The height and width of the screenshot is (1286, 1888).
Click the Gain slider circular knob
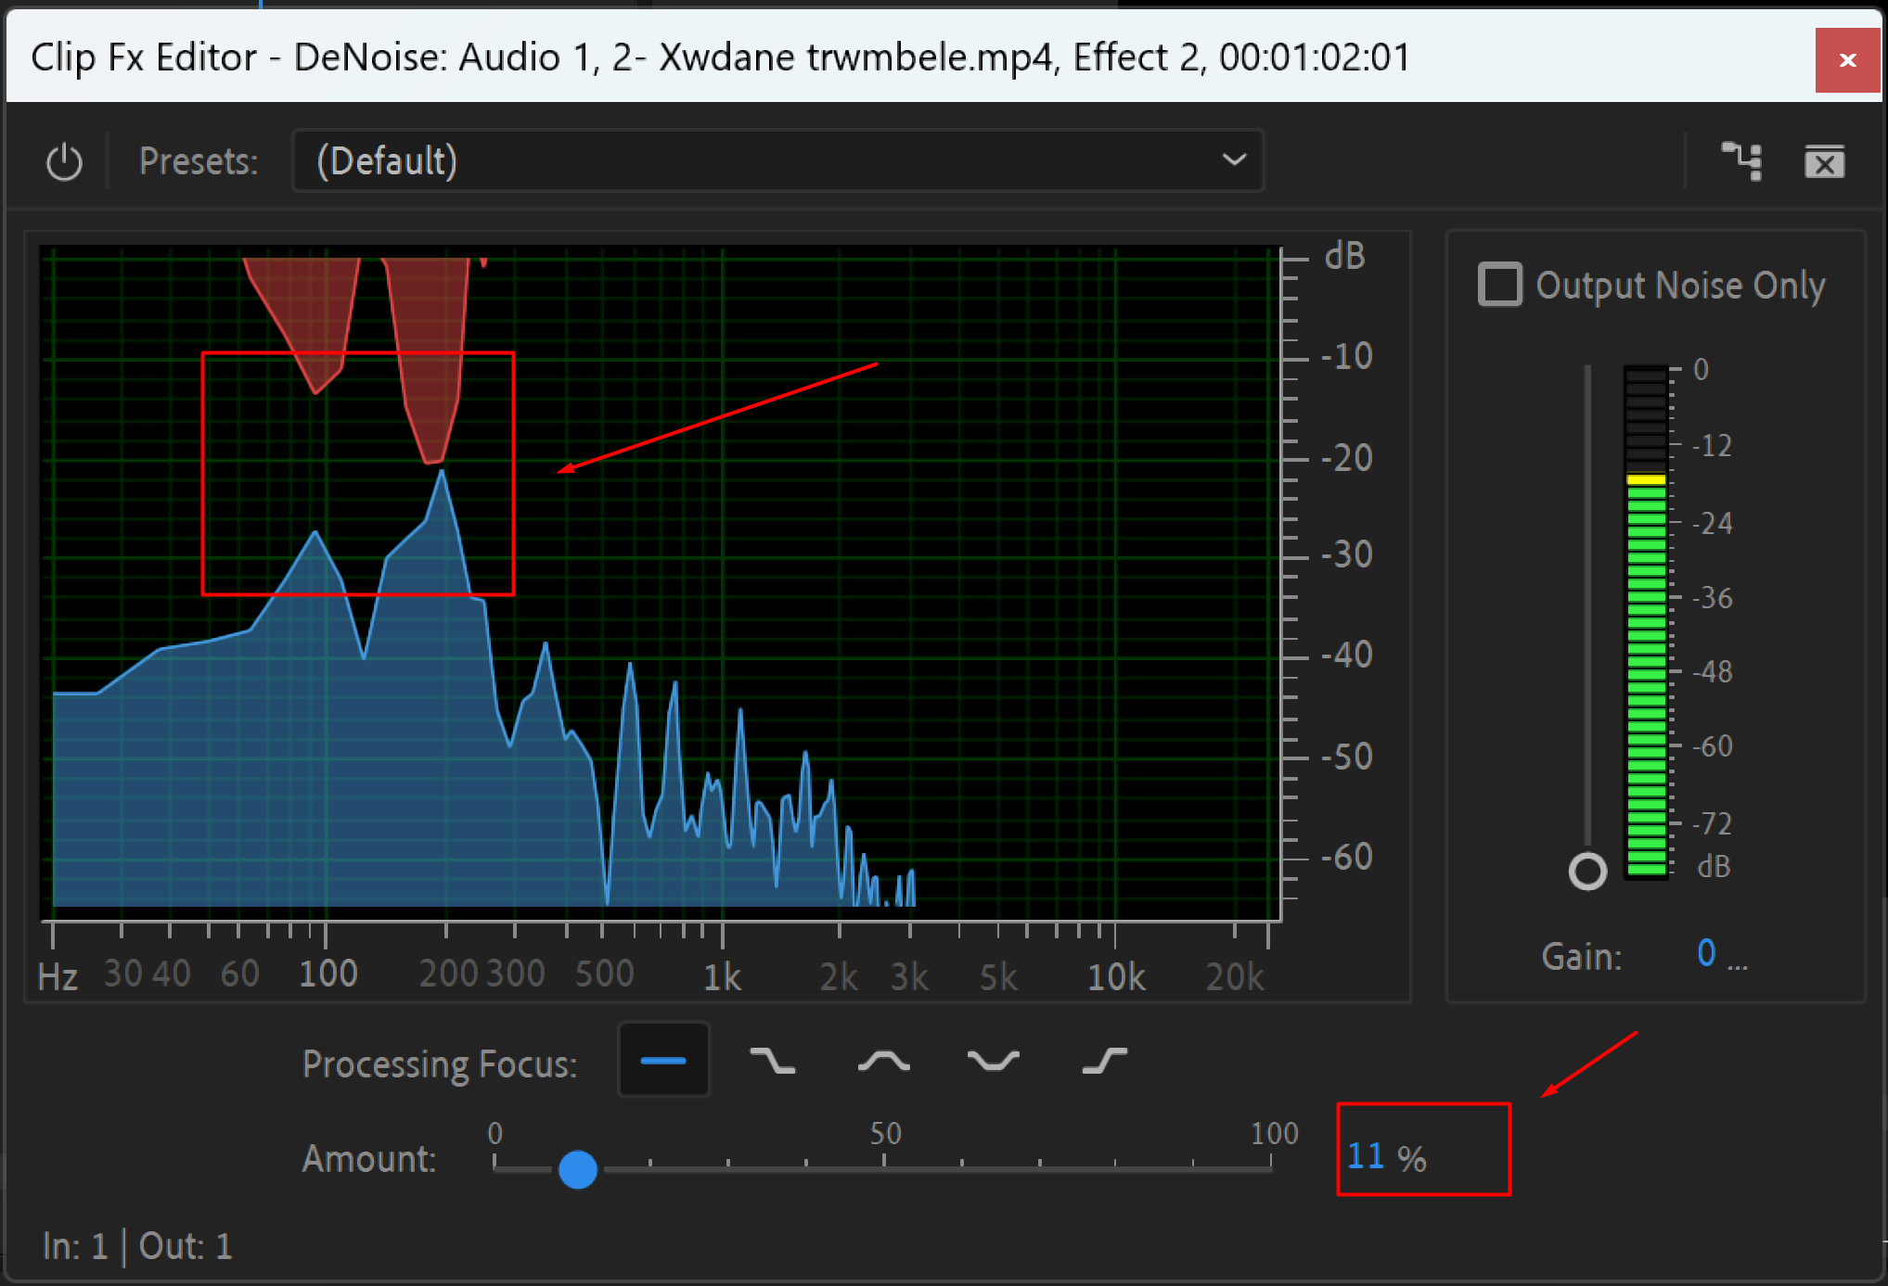pos(1587,871)
